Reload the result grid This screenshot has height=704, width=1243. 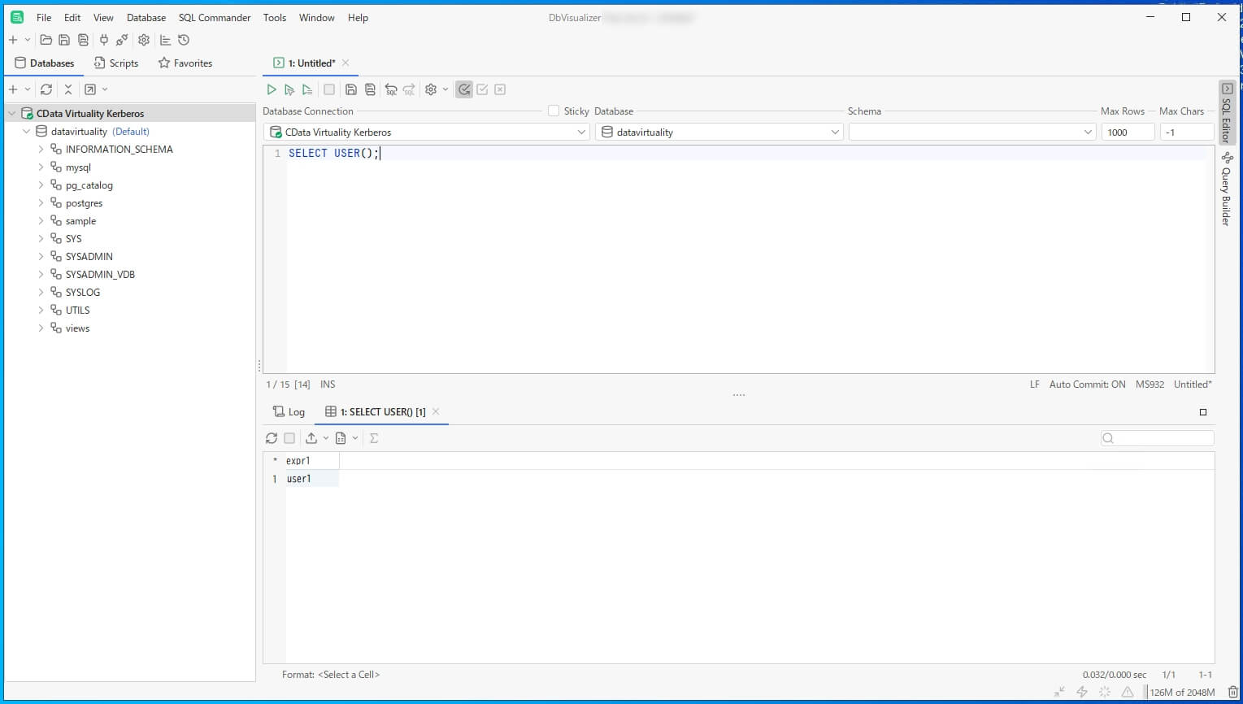point(272,438)
